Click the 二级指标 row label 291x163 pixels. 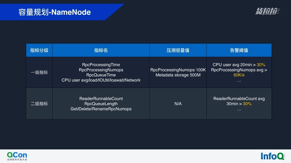click(39, 104)
